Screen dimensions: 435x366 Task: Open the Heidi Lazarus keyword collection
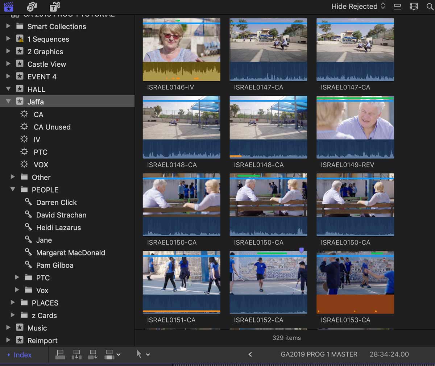point(58,228)
